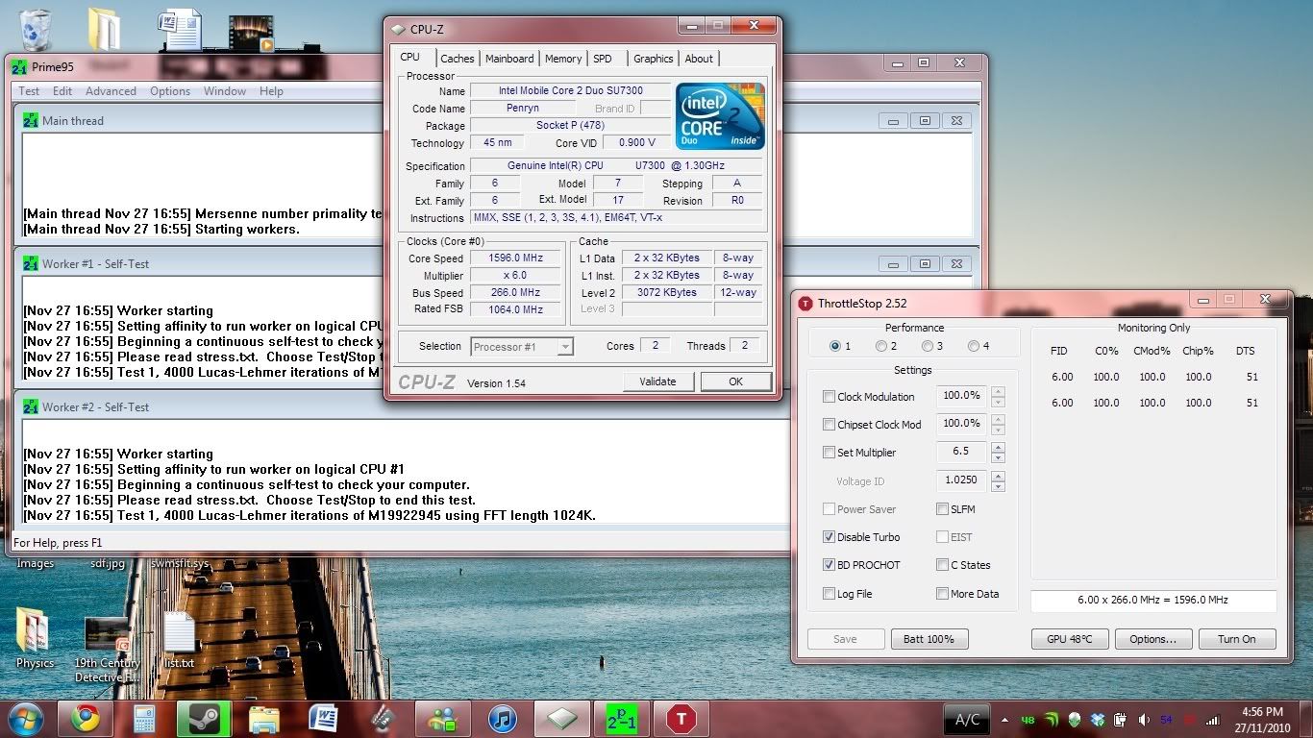
Task: Toggle the SLFM checkbox
Action: [x=942, y=508]
